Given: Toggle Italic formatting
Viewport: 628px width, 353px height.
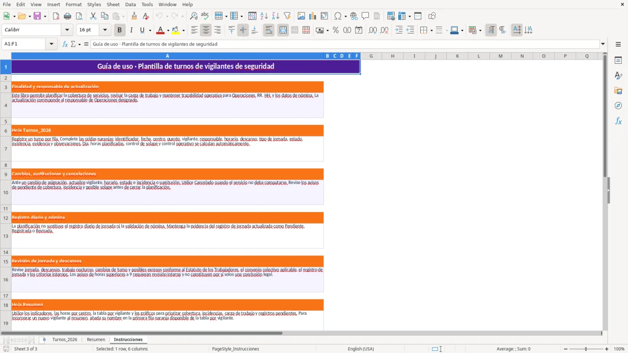Looking at the screenshot, I should (131, 30).
